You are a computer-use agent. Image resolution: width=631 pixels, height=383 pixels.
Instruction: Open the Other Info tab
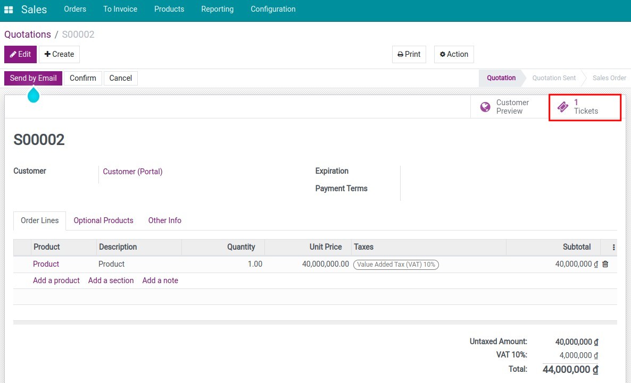164,220
